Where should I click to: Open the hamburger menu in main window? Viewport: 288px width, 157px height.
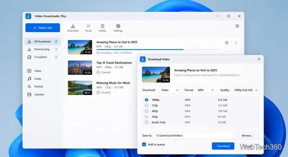[x=237, y=26]
